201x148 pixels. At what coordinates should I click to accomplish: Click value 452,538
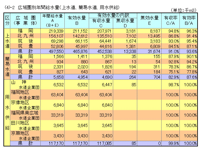pos(104,51)
